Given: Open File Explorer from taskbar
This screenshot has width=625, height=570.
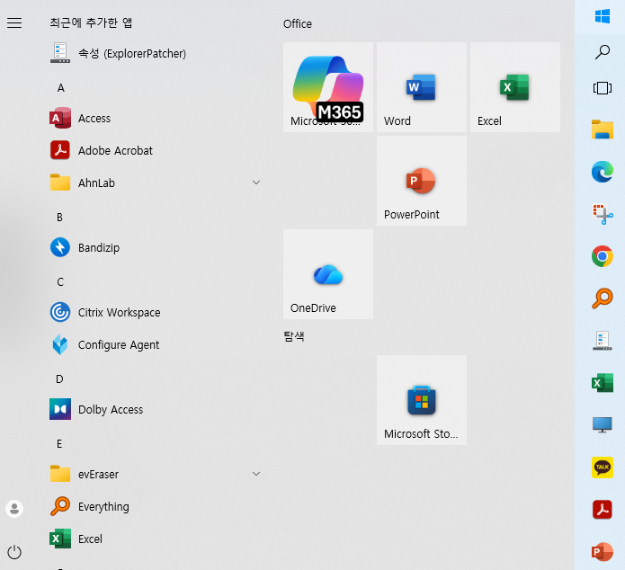Looking at the screenshot, I should point(603,129).
